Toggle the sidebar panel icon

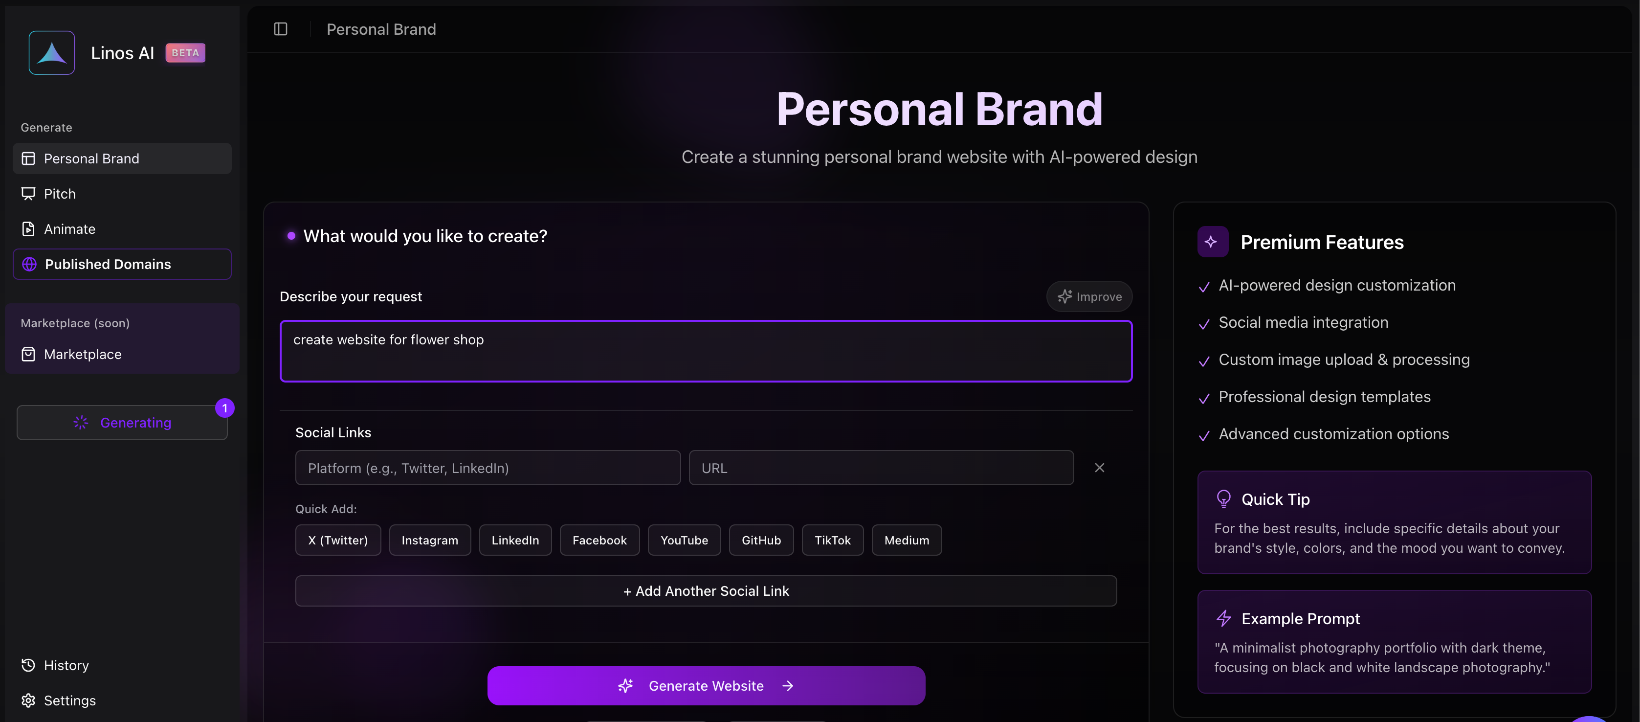pos(280,29)
